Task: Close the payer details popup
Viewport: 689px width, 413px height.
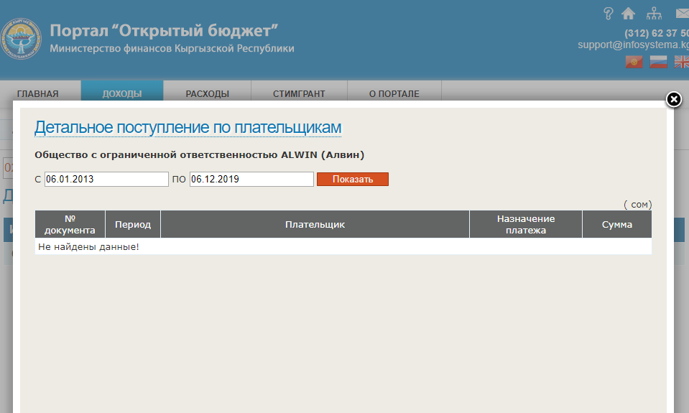Action: point(673,100)
